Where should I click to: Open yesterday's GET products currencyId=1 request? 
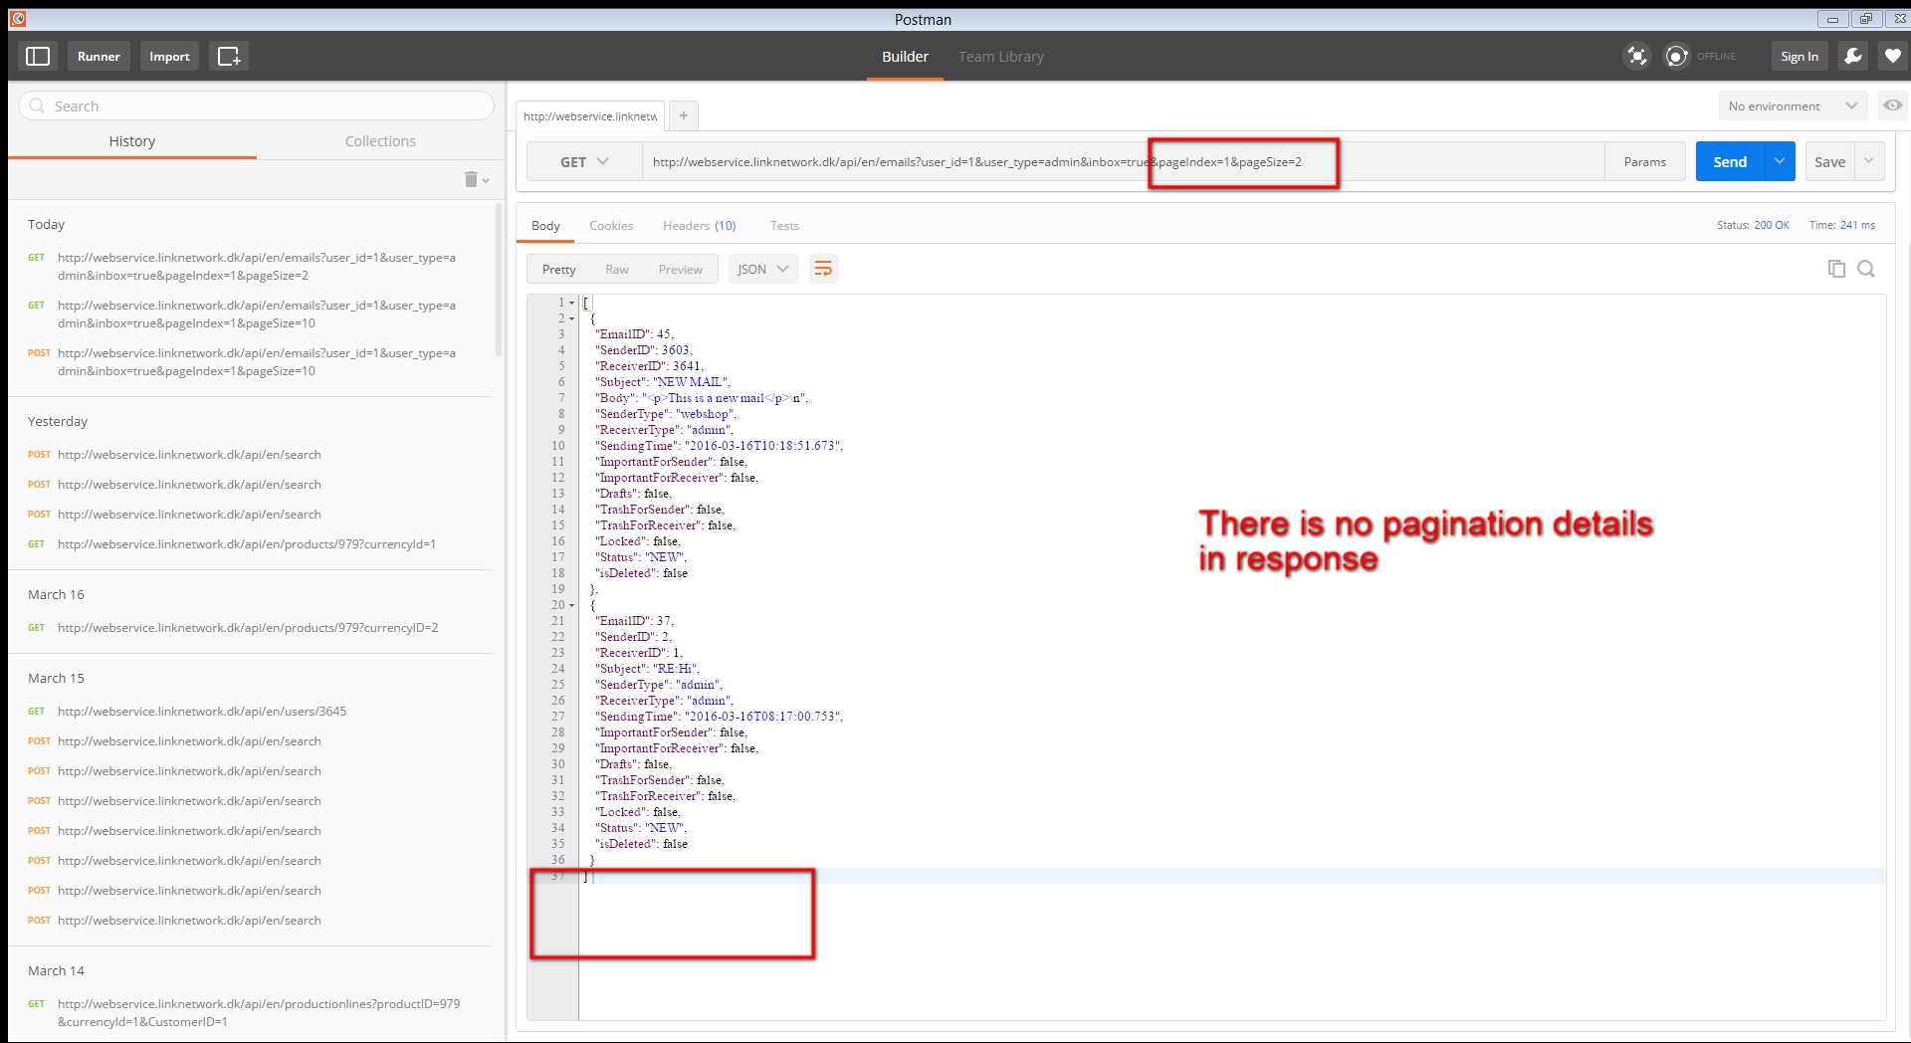tap(249, 544)
